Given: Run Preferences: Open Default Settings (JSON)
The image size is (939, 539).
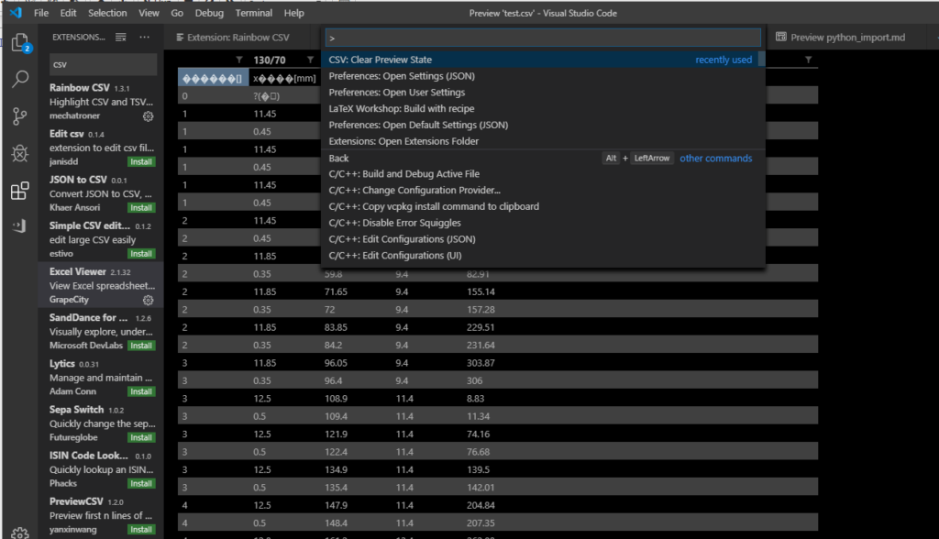Looking at the screenshot, I should tap(543, 125).
